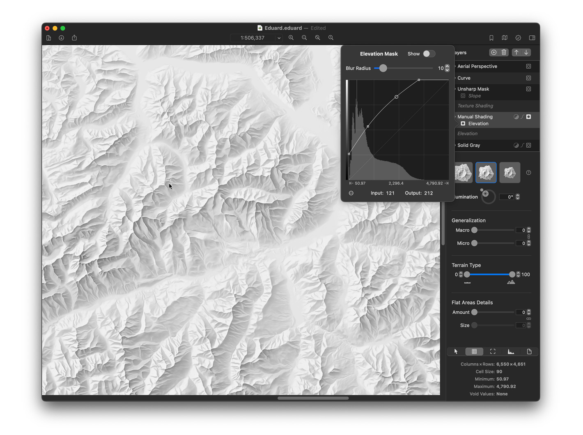Click the help question mark icon
The width and height of the screenshot is (583, 435).
point(528,173)
